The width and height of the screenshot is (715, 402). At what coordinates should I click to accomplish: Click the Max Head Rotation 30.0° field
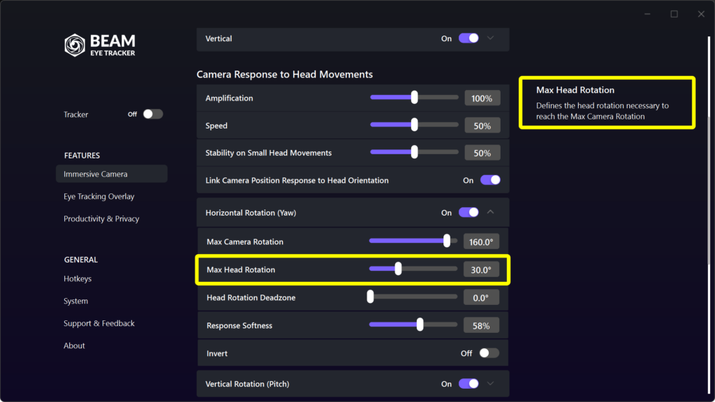[481, 269]
